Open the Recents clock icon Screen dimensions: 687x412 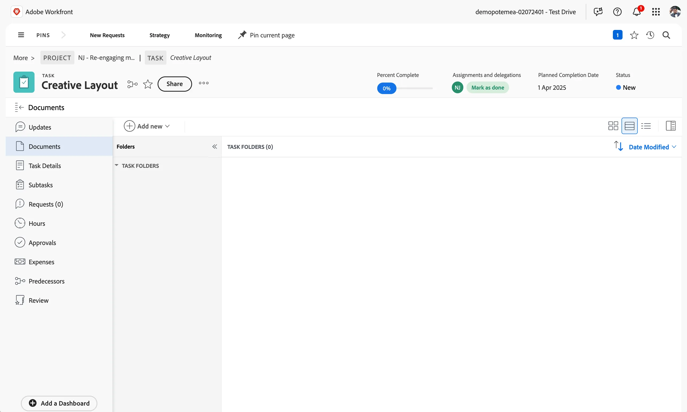(x=650, y=35)
